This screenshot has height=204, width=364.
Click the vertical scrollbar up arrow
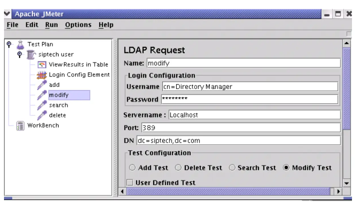pos(346,43)
